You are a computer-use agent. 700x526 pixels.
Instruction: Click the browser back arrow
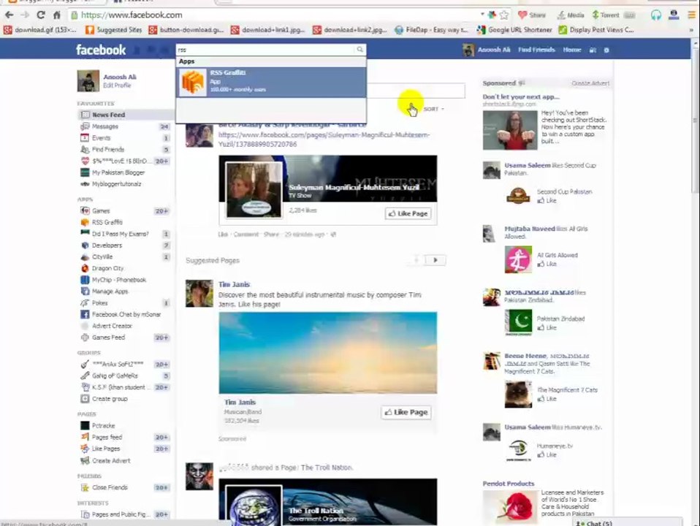[x=9, y=15]
